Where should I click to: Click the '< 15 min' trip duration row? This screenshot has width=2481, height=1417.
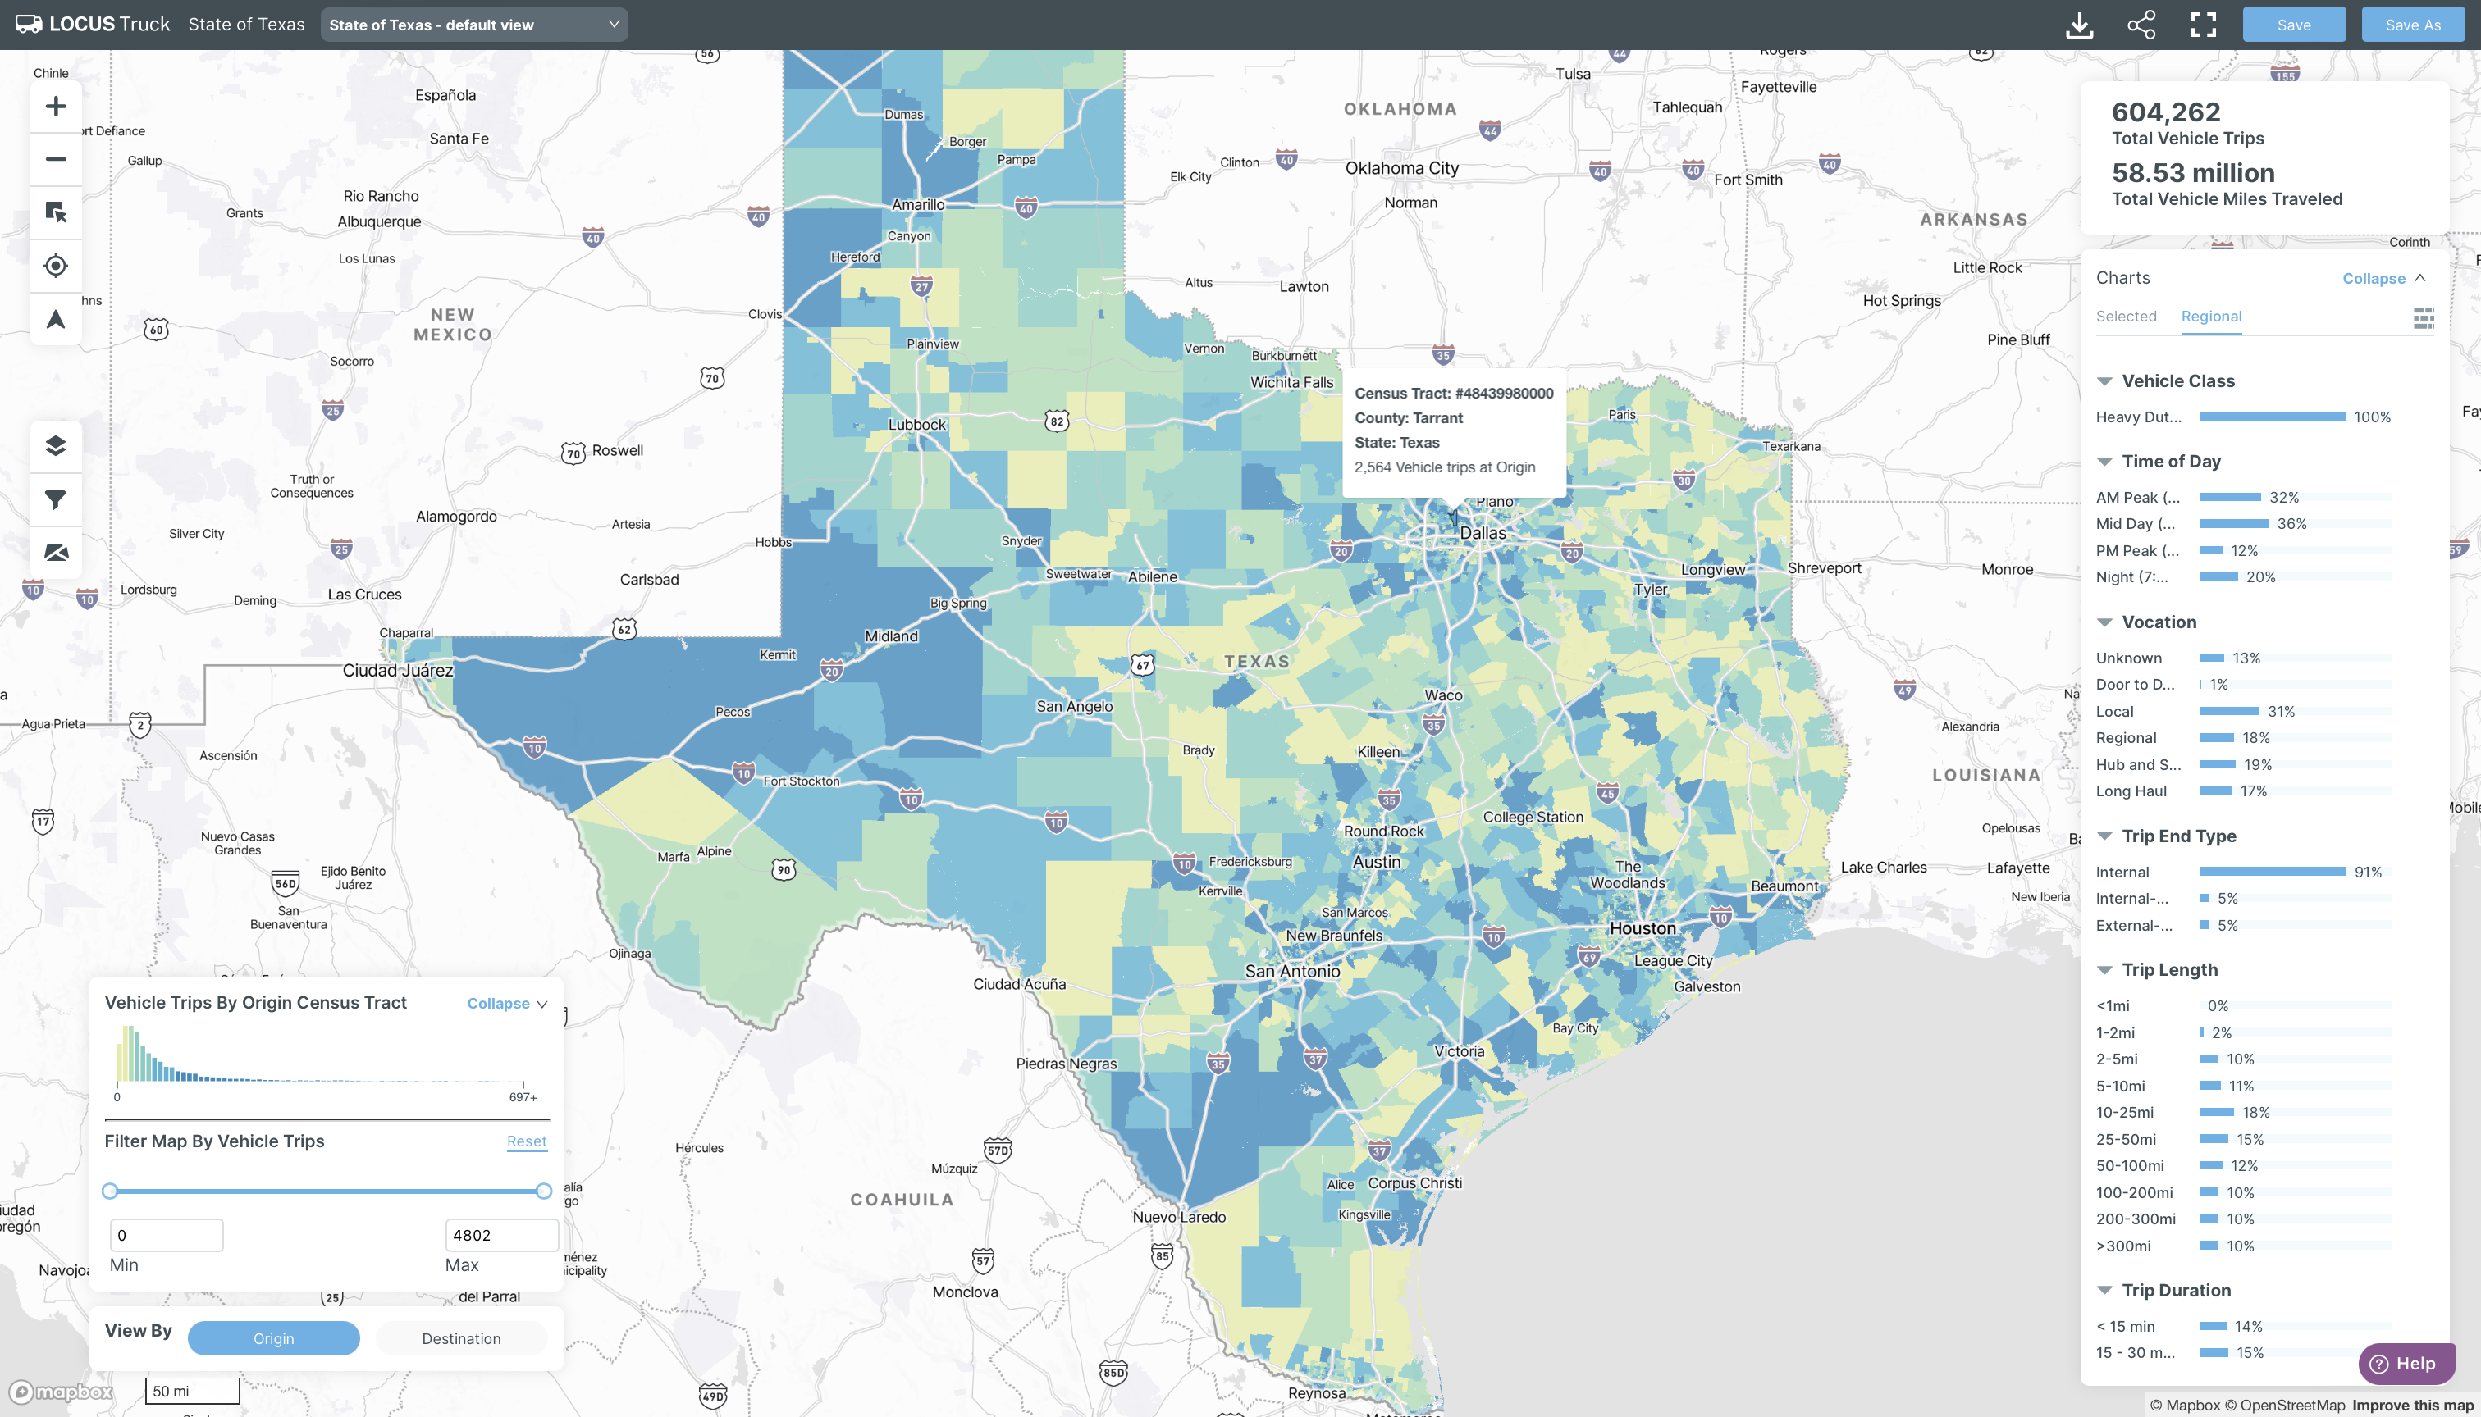2243,1327
